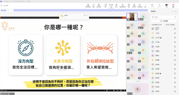Click participant row 丁 in list

tap(164, 33)
